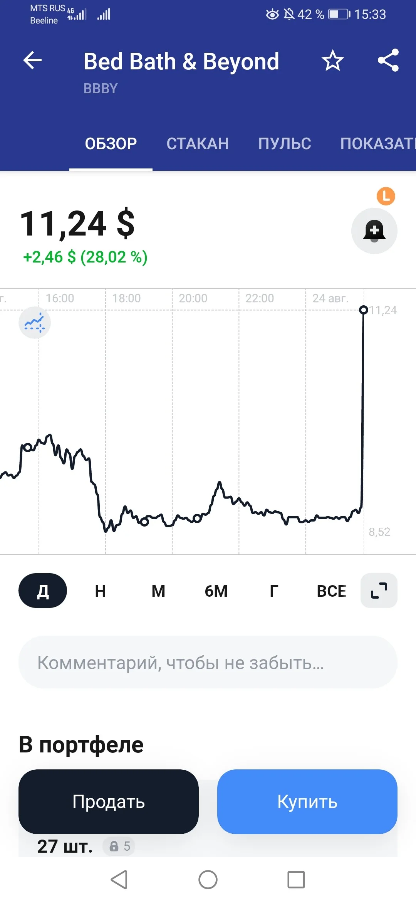The image size is (416, 902).
Task: Go back using the header arrow
Action: point(32,61)
